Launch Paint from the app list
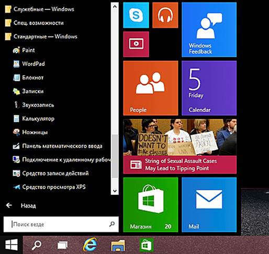Image resolution: width=269 pixels, height=254 pixels. pos(24,50)
